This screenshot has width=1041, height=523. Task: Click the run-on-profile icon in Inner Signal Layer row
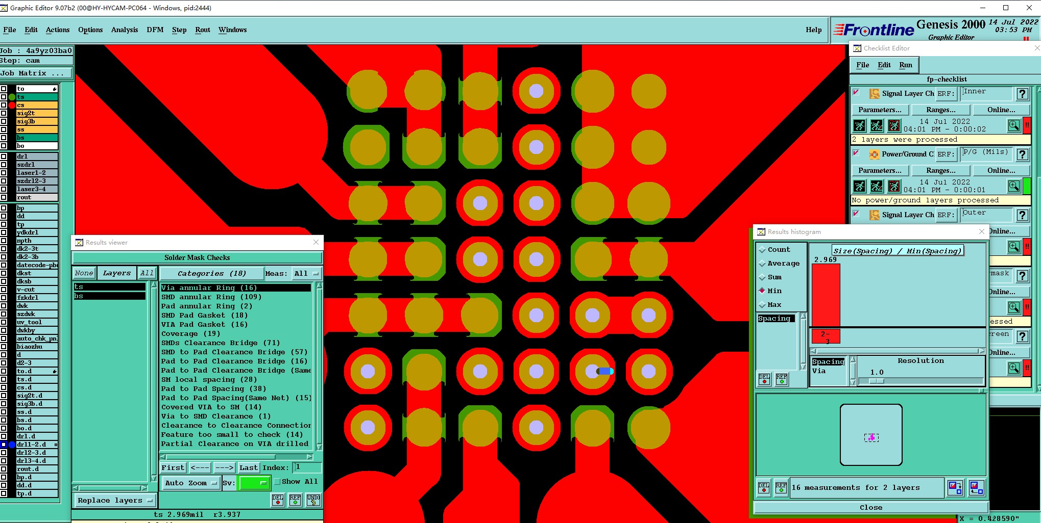(877, 125)
